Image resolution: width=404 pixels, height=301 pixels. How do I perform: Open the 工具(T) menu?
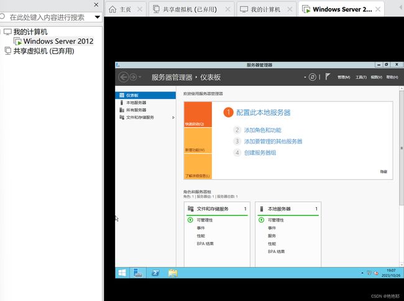point(361,77)
